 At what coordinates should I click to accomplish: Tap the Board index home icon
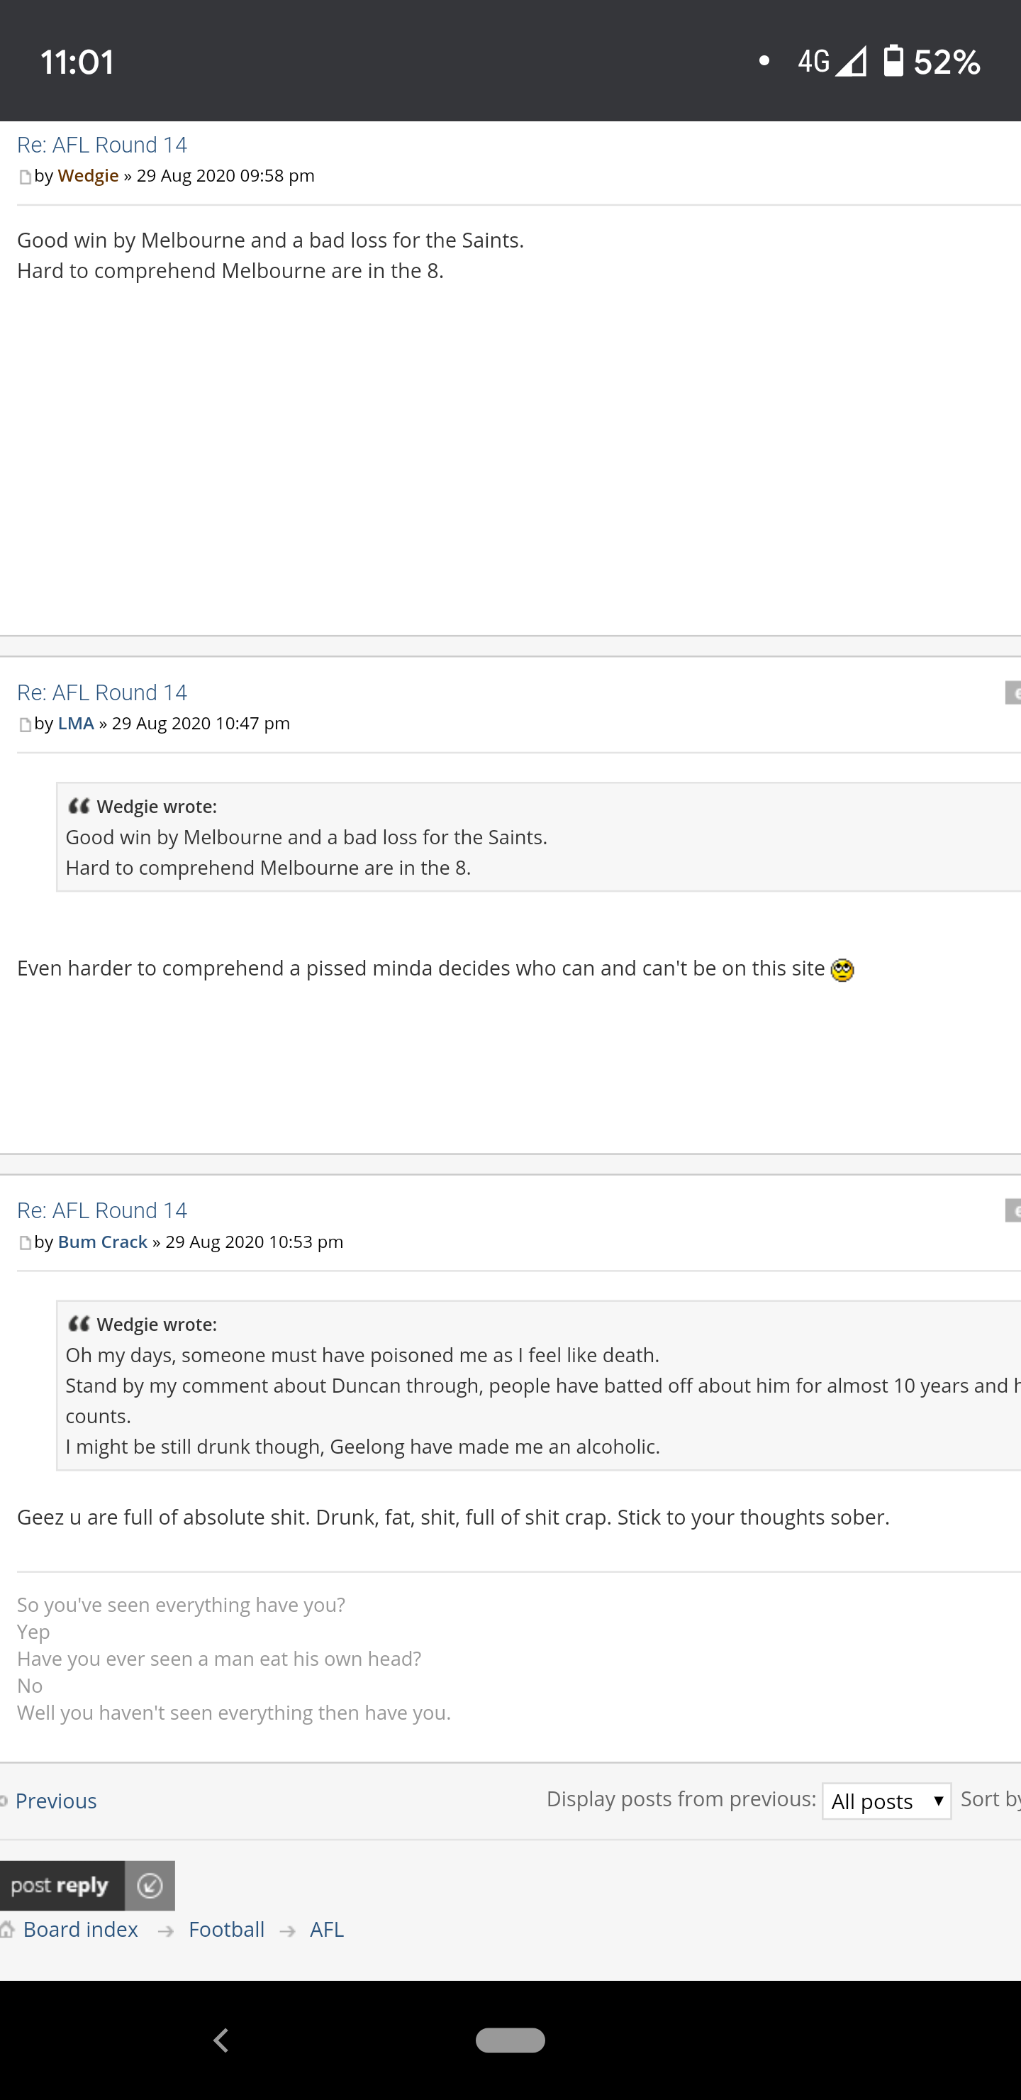[7, 1930]
